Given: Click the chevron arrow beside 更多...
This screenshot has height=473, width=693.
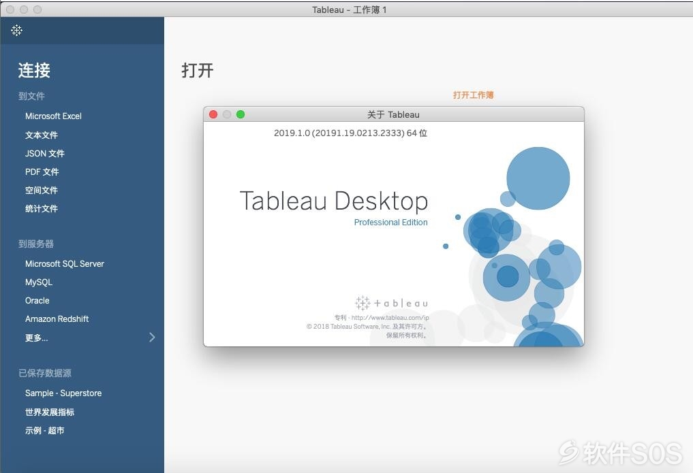Looking at the screenshot, I should coord(152,337).
